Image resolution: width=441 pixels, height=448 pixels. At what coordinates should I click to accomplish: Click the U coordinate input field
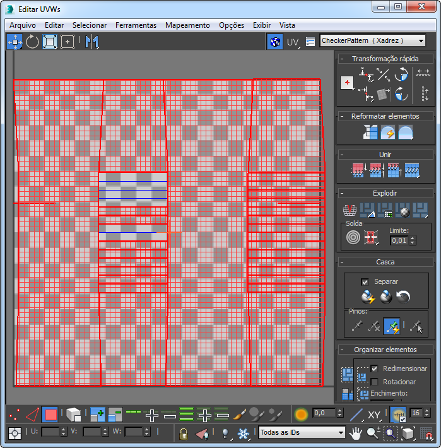[x=50, y=432]
